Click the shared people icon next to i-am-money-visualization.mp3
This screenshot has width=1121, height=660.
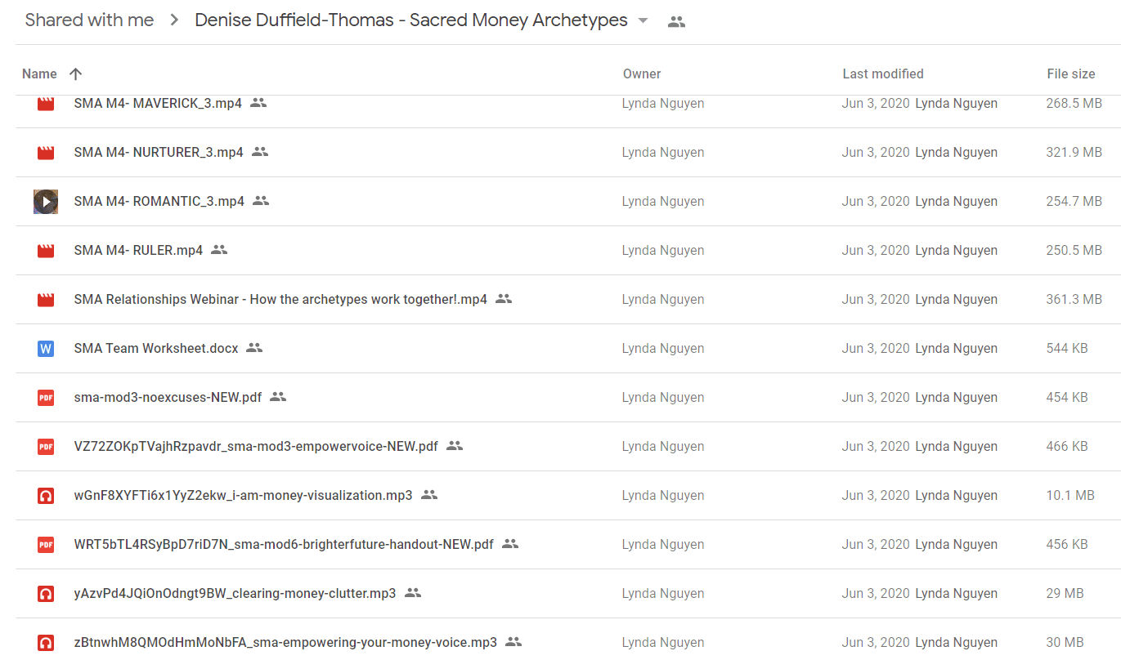(x=429, y=495)
